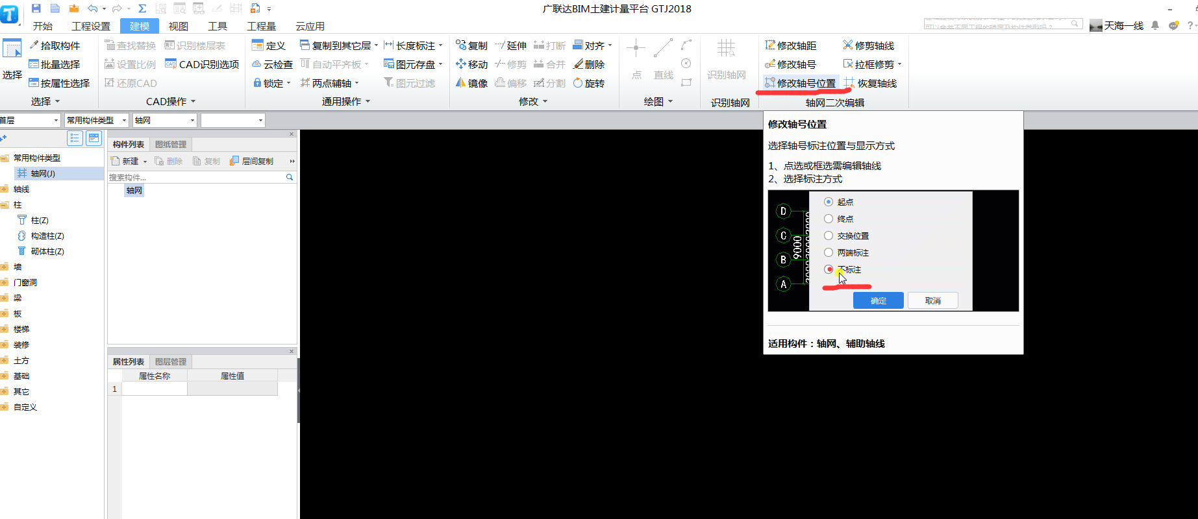Click 修改轴距 modify axis spacing

click(x=790, y=45)
